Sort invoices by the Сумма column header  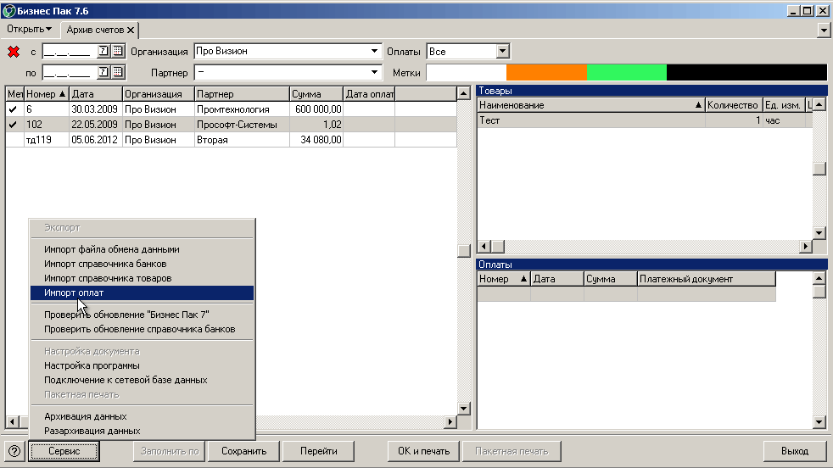click(316, 94)
